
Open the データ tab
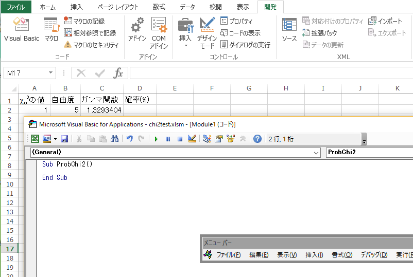187,7
